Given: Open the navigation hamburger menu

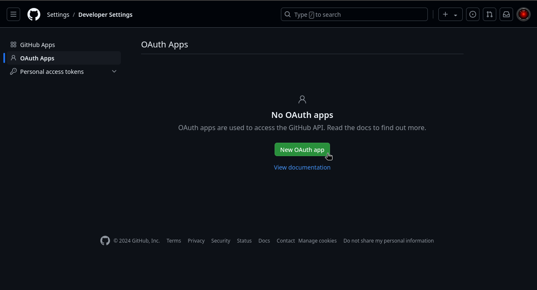Looking at the screenshot, I should tap(13, 14).
